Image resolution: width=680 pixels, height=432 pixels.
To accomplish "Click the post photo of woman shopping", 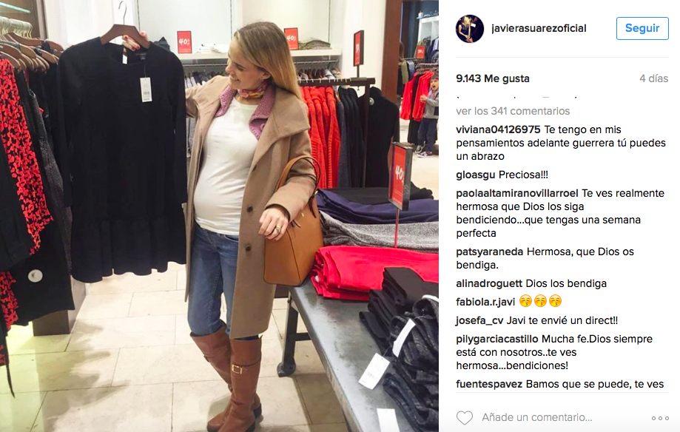I will pyautogui.click(x=220, y=216).
